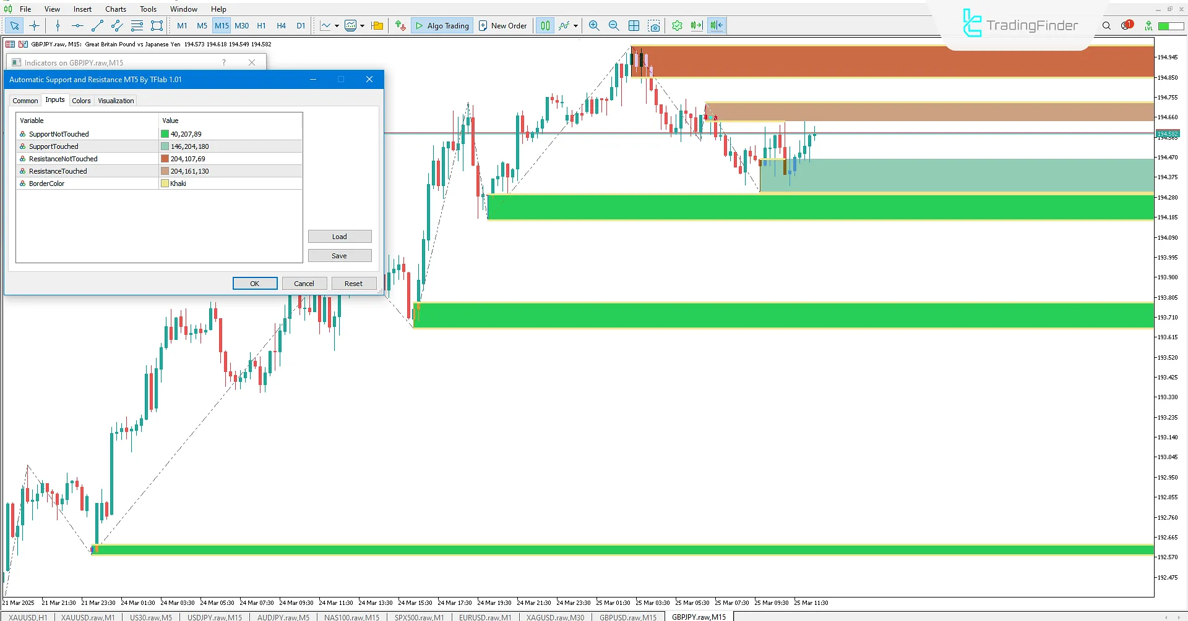Switch the chart to M30 timeframe
Screen dimensions: 1188x621
(241, 25)
